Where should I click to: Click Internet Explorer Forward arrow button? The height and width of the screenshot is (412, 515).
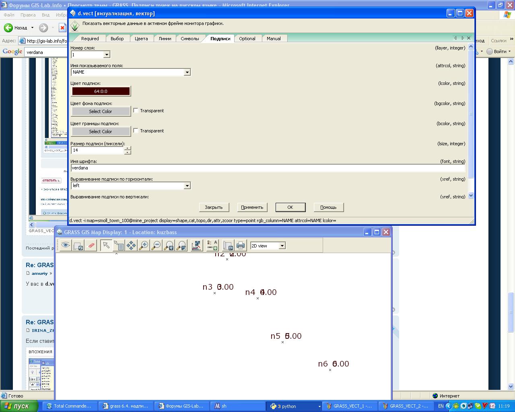(x=43, y=28)
